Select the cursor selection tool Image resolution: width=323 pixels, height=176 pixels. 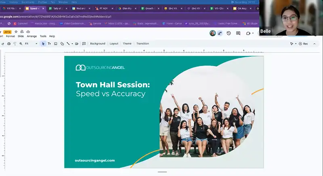(43, 43)
